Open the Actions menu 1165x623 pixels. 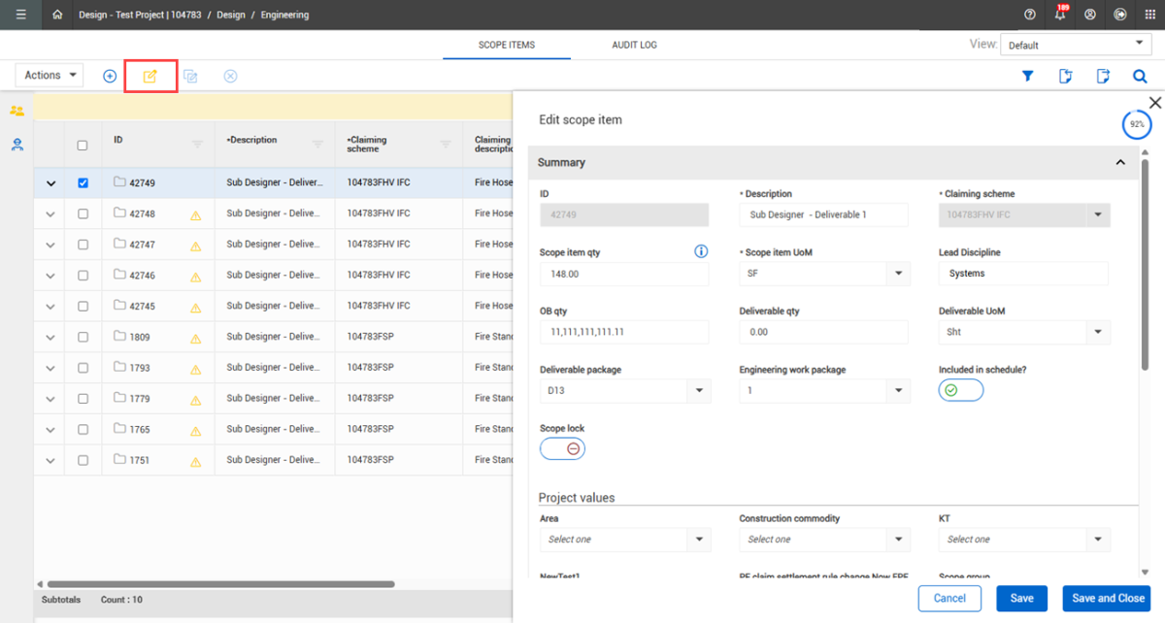[49, 76]
